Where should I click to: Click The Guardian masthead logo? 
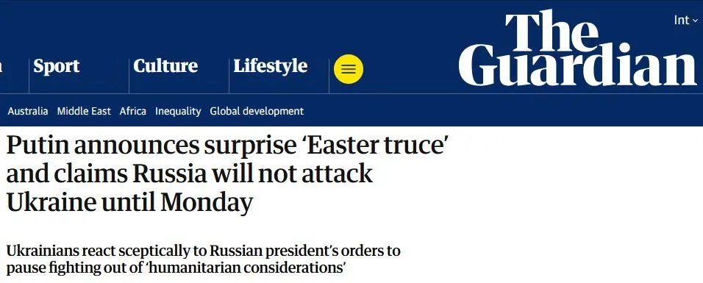click(x=577, y=49)
